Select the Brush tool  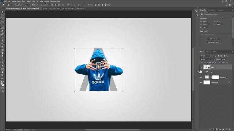(x=3, y=37)
